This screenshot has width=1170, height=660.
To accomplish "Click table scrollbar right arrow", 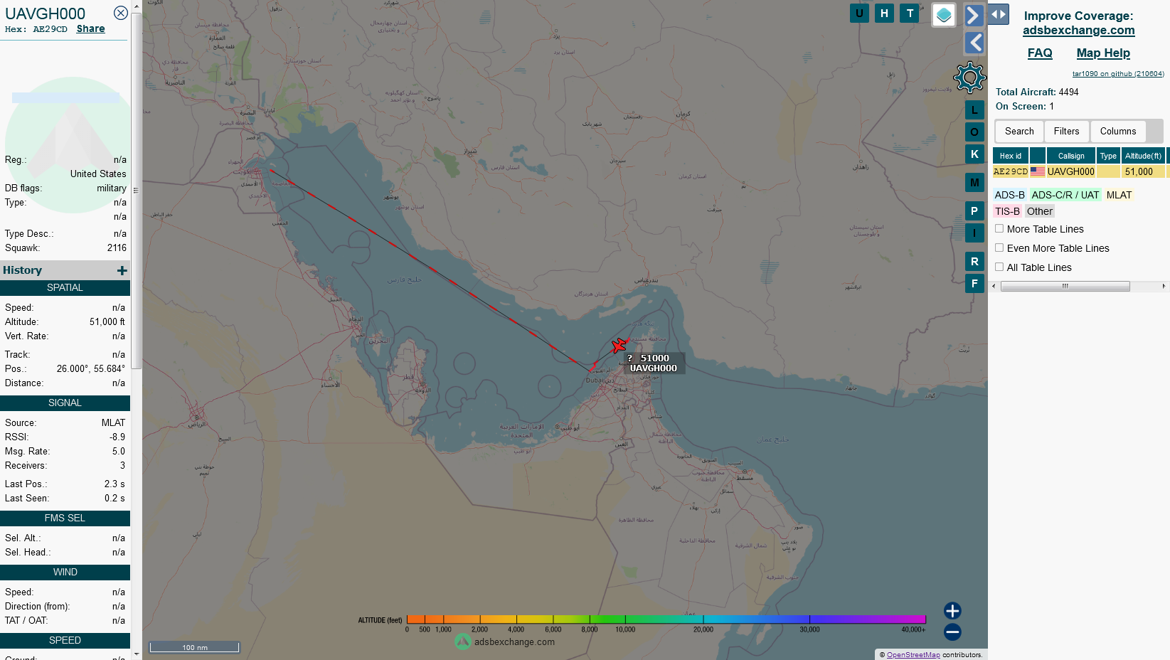I will [x=1164, y=286].
